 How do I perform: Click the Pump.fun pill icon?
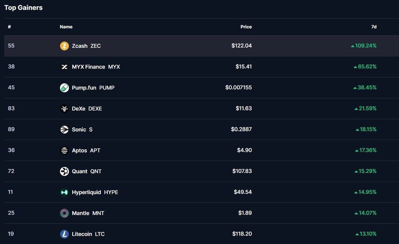coord(64,88)
